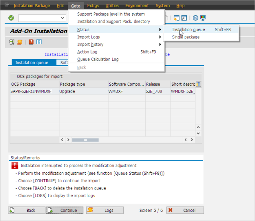Open the command field dropdown arrow
This screenshot has height=221, width=255.
click(x=63, y=18)
